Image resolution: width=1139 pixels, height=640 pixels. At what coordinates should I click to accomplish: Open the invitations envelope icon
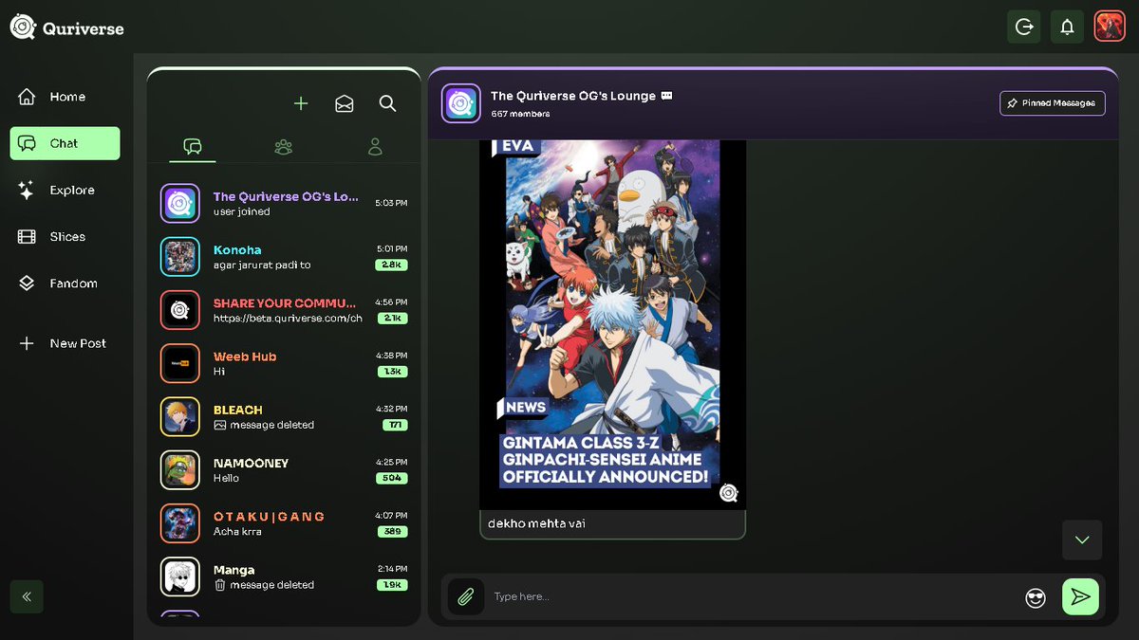coord(345,103)
